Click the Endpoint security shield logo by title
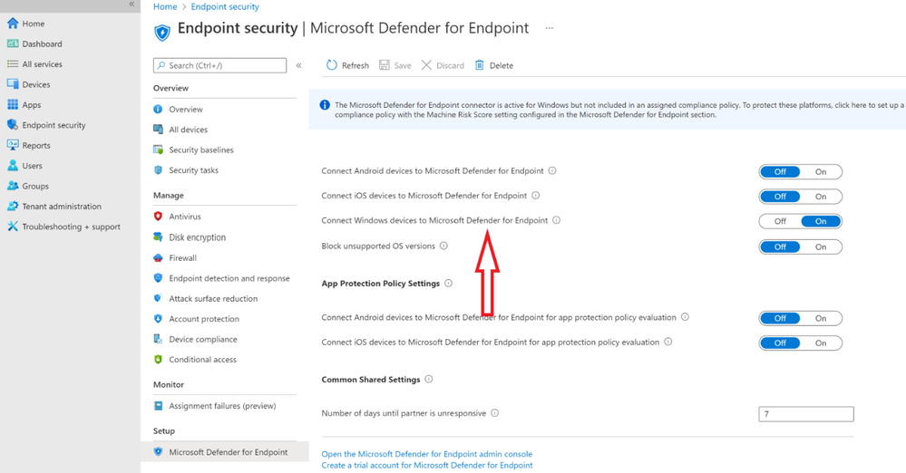This screenshot has height=473, width=906. click(162, 32)
